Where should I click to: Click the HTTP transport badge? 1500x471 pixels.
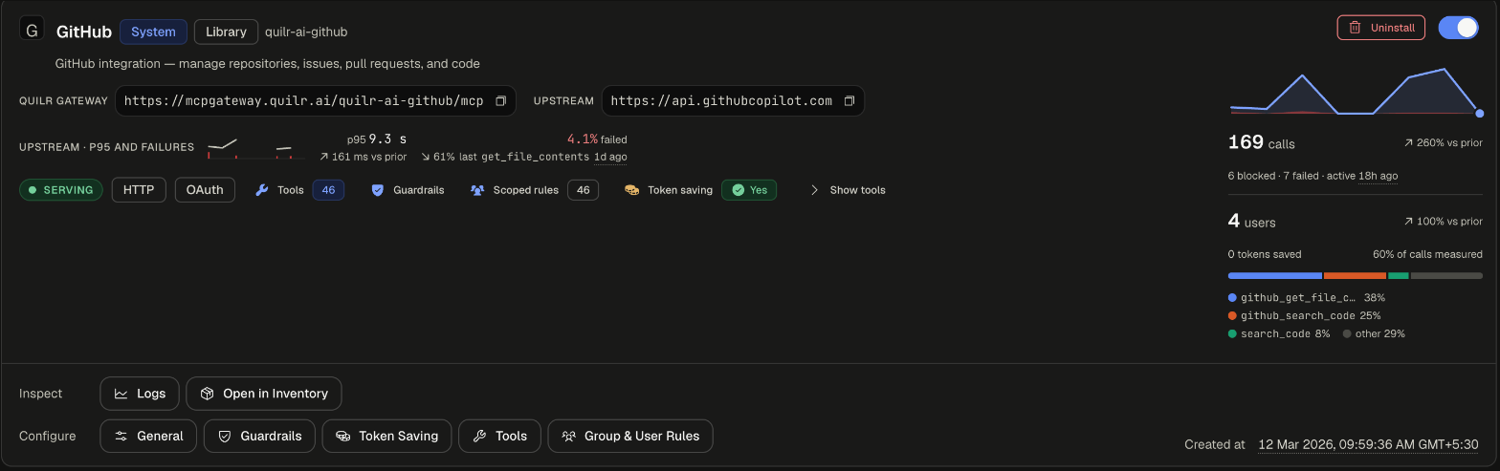click(139, 190)
